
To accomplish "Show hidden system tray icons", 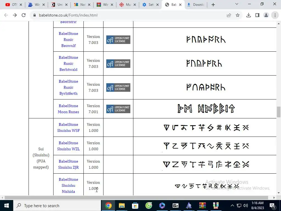I will click(x=232, y=206).
